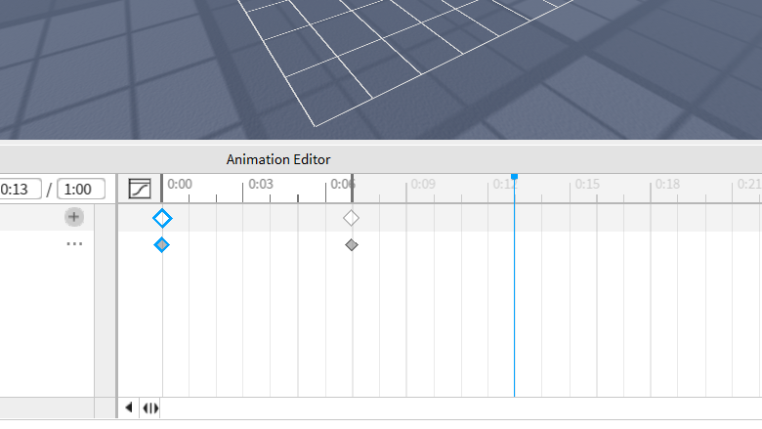Click the blue playhead scrubber handle
This screenshot has width=762, height=429.
pyautogui.click(x=514, y=177)
